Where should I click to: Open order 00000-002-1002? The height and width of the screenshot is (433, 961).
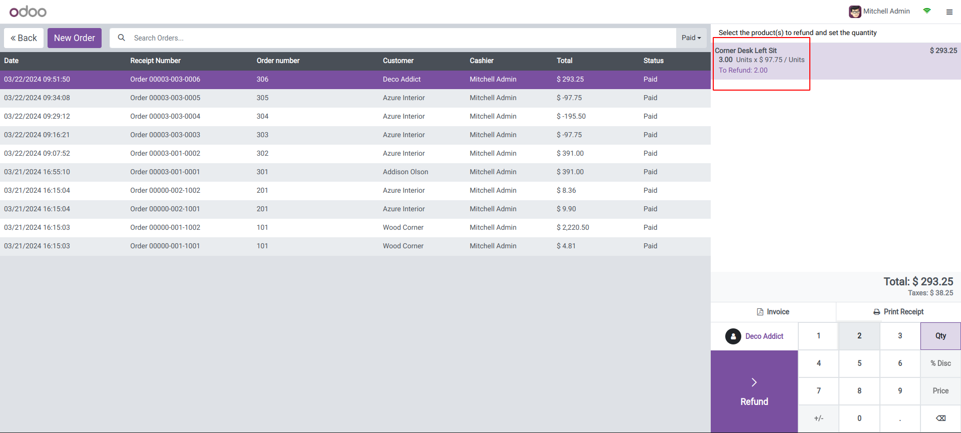click(x=355, y=191)
